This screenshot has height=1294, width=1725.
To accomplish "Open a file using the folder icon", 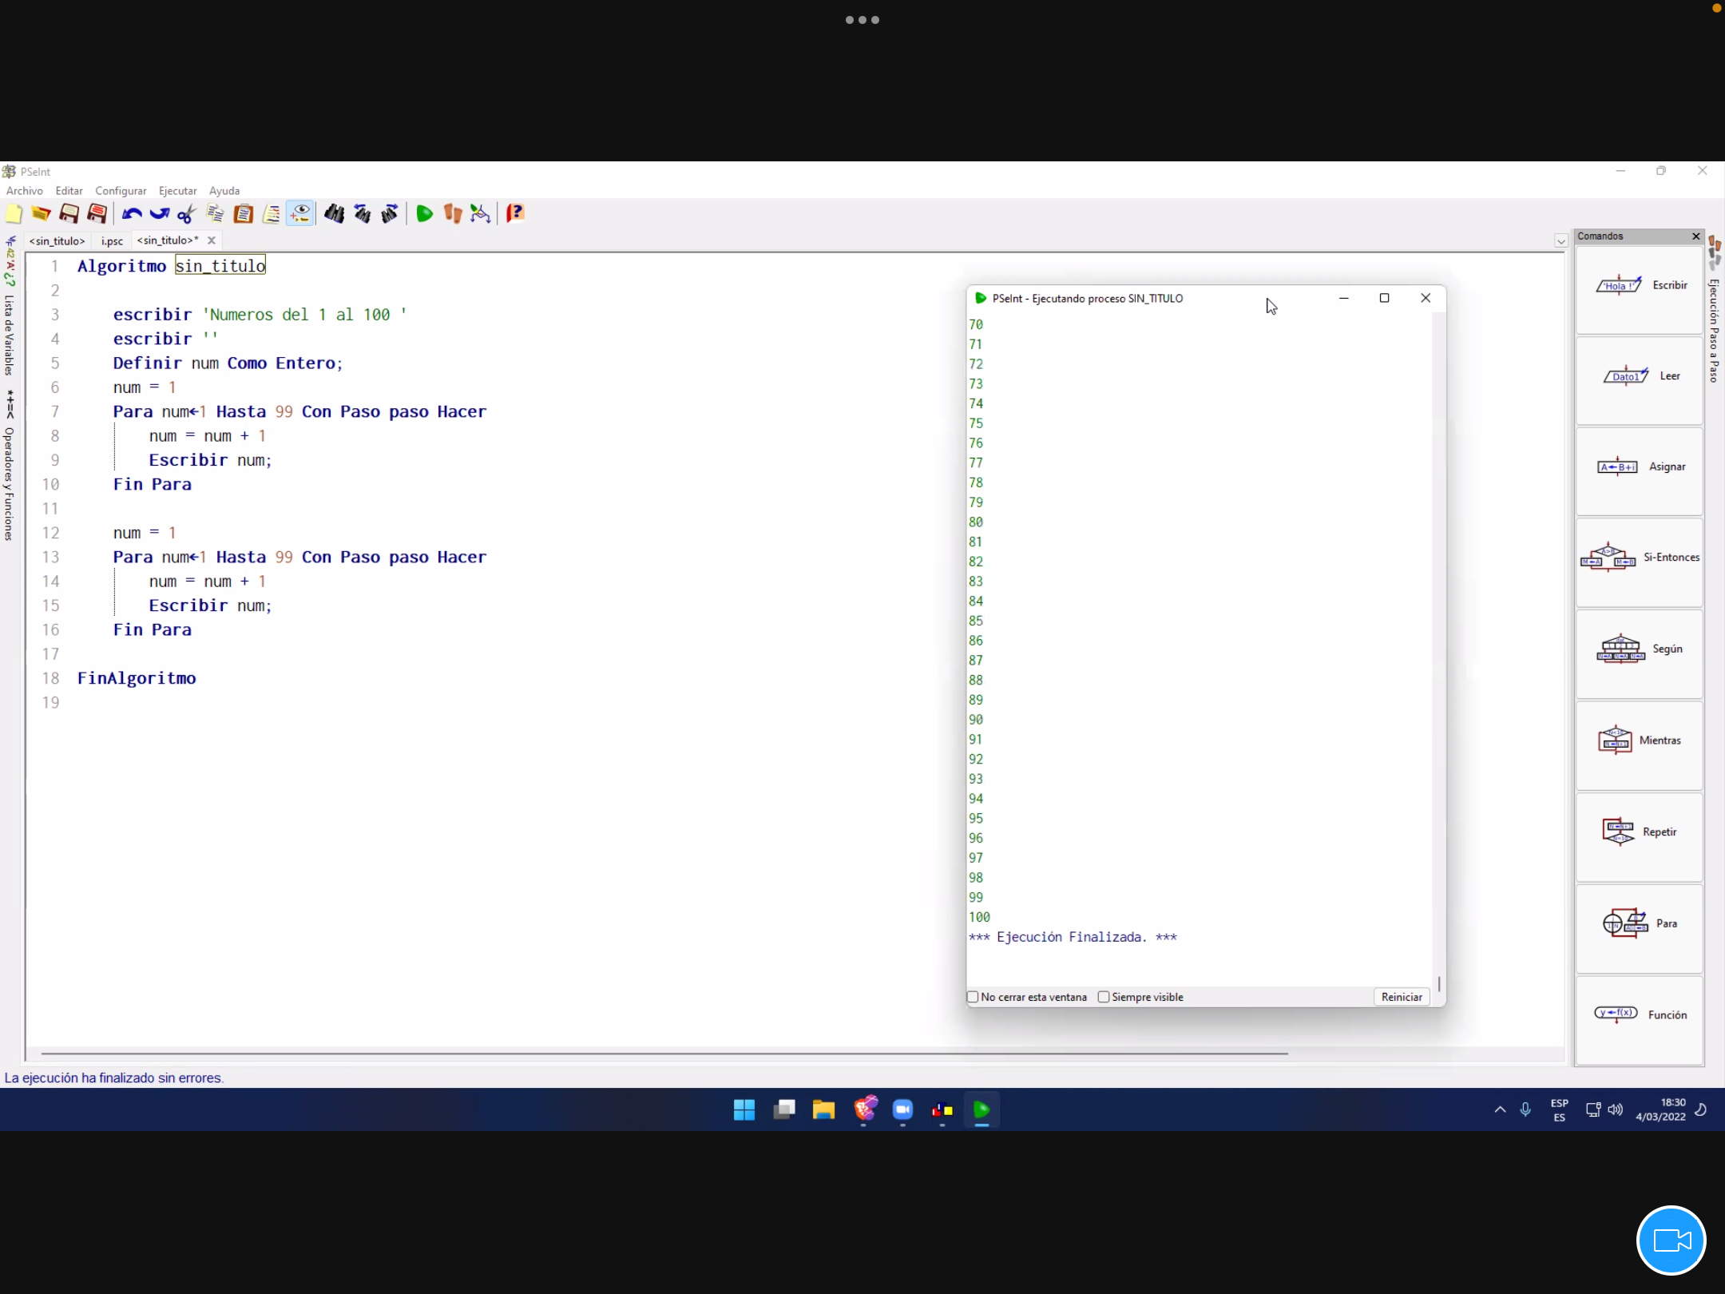I will [x=41, y=213].
